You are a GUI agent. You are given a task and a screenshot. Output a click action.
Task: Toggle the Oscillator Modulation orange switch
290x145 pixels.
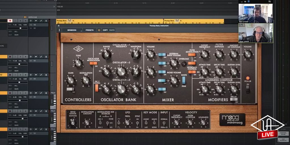(x=93, y=63)
